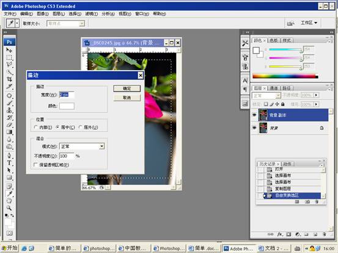Click the layer style fx icon
This screenshot has height=253, width=338.
pos(280,234)
